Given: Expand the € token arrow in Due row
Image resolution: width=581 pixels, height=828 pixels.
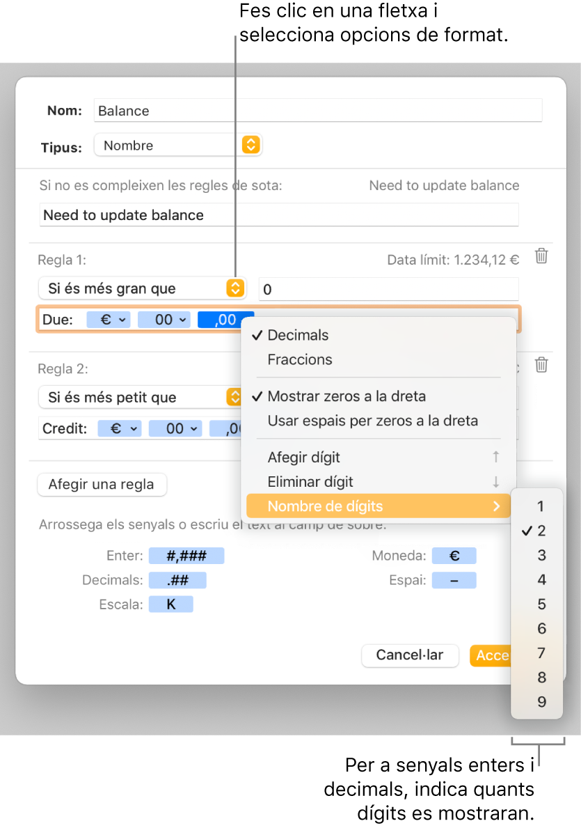Looking at the screenshot, I should (122, 320).
